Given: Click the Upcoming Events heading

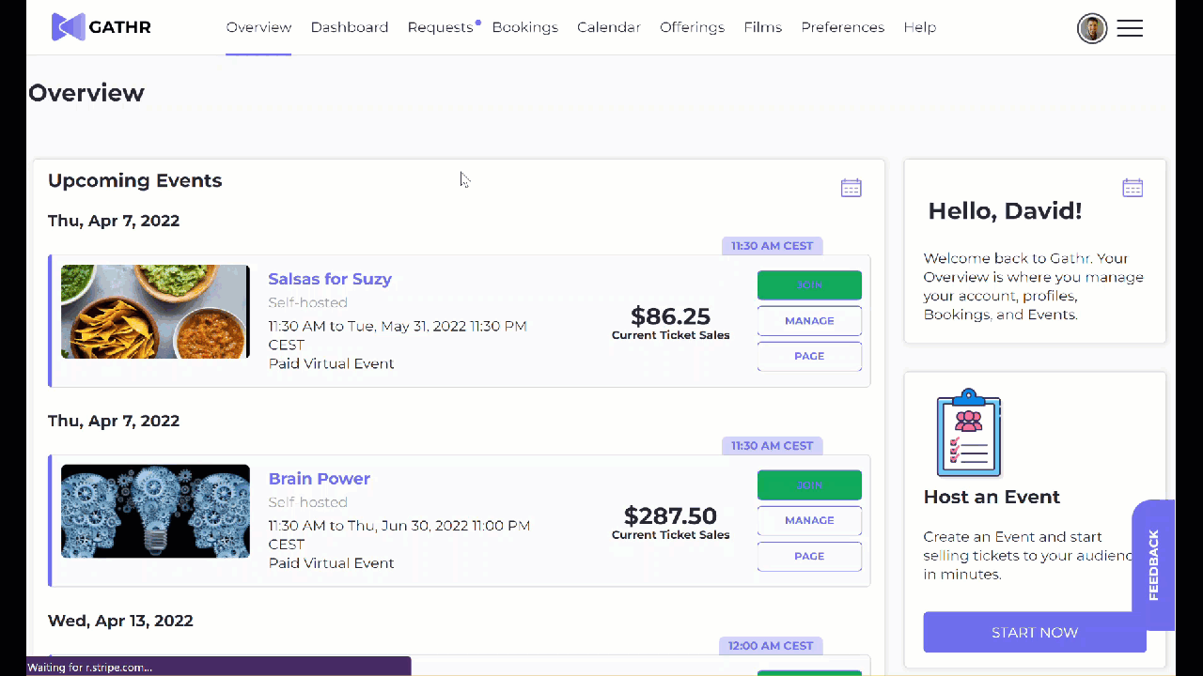Looking at the screenshot, I should click(x=135, y=180).
